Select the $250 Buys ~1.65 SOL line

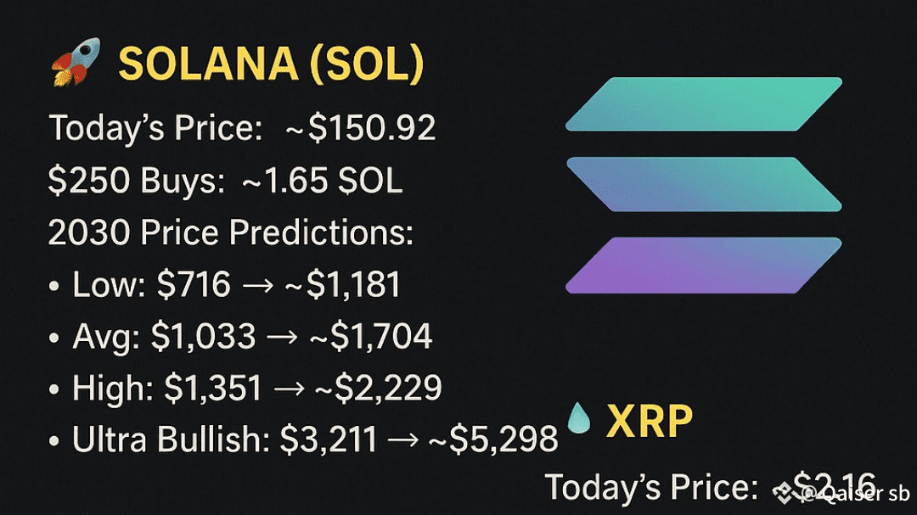225,181
